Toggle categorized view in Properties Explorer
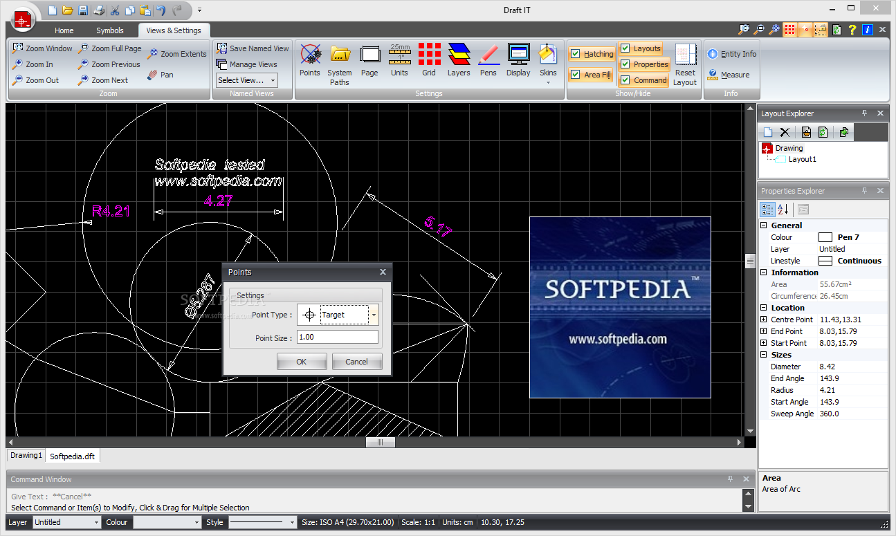Image resolution: width=896 pixels, height=536 pixels. tap(767, 210)
